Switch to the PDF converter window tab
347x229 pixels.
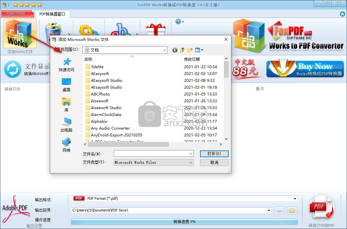[52, 14]
